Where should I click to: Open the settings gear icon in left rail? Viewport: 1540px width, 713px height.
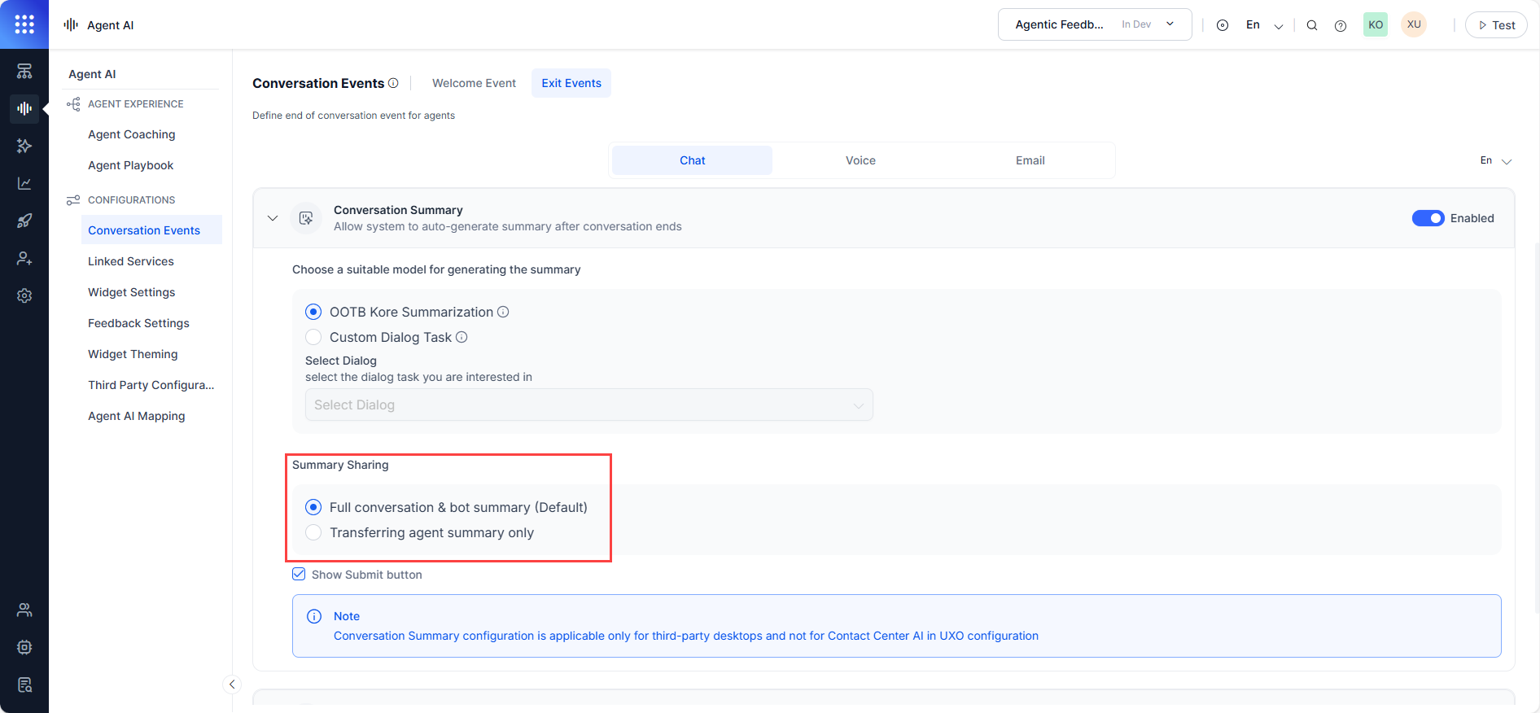point(24,295)
